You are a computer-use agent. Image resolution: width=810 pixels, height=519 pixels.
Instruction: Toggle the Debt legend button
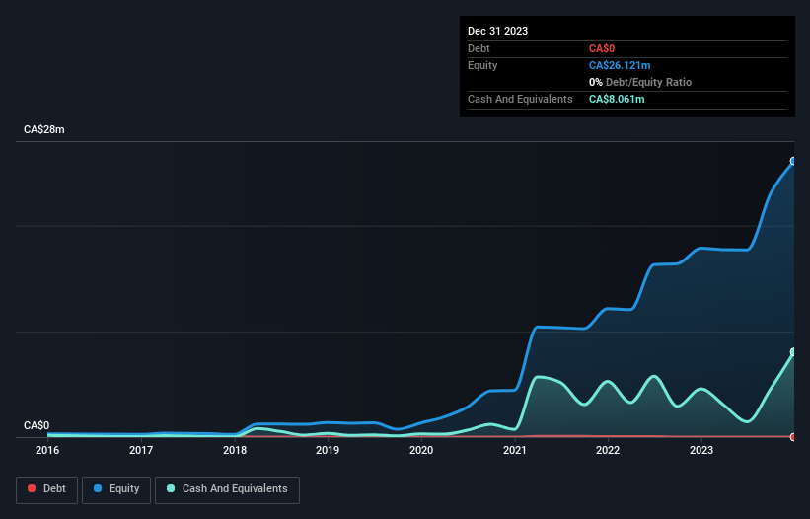coord(47,489)
